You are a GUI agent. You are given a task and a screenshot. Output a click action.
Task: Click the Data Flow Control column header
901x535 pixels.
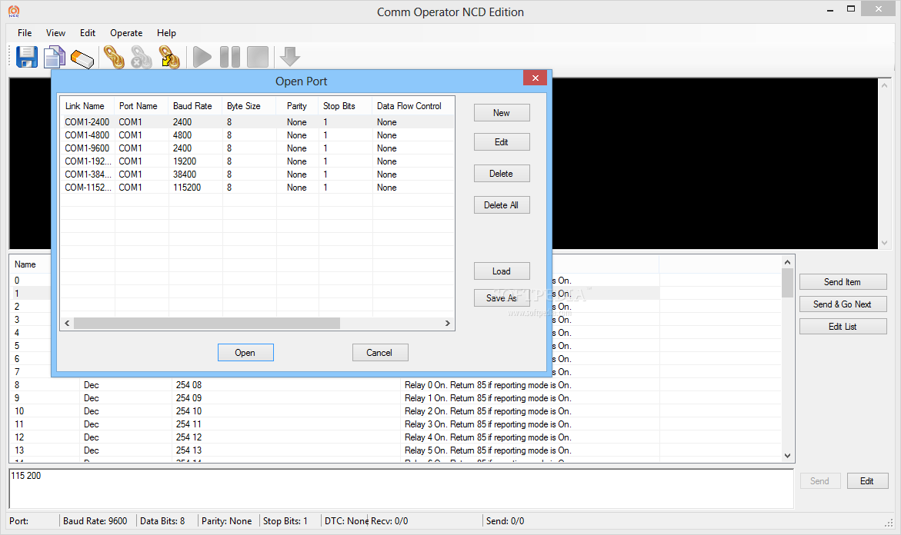click(x=413, y=105)
